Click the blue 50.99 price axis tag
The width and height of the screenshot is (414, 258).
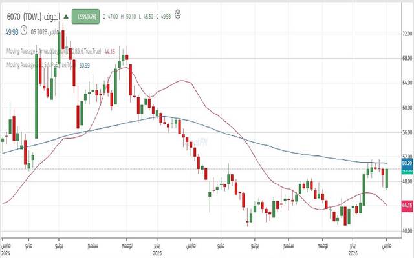(x=406, y=164)
